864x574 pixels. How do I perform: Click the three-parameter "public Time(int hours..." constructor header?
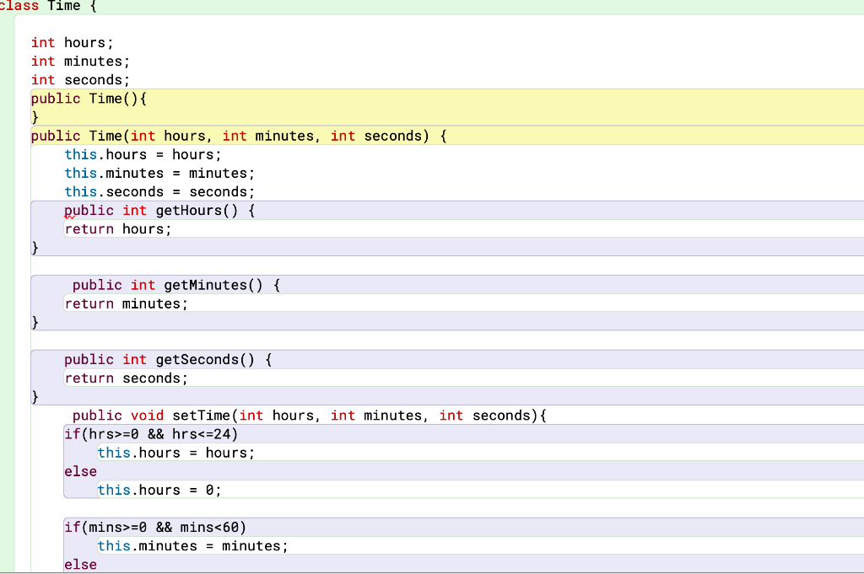[x=239, y=136]
